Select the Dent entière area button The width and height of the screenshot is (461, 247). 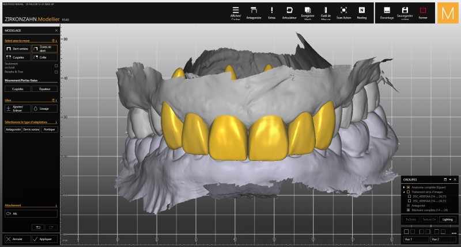pos(18,49)
